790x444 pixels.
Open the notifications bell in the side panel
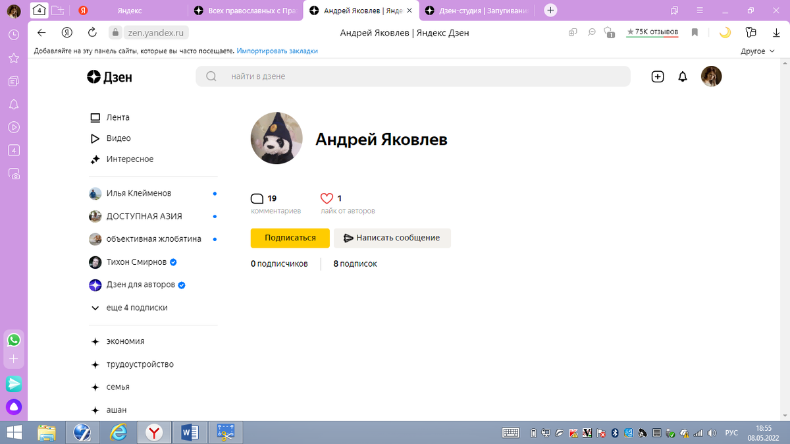pos(14,104)
